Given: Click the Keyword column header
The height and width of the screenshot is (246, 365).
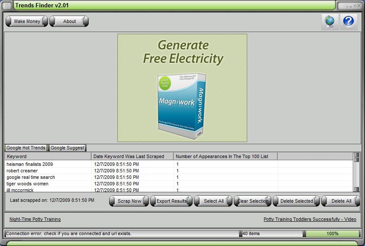Looking at the screenshot, I should pyautogui.click(x=48, y=156).
